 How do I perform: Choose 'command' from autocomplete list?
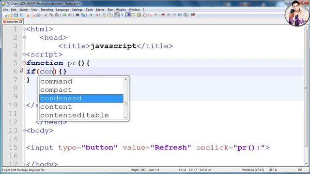81,81
